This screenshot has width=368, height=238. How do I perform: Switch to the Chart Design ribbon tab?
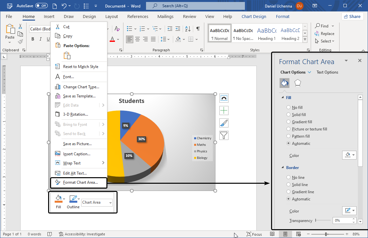[x=254, y=16]
